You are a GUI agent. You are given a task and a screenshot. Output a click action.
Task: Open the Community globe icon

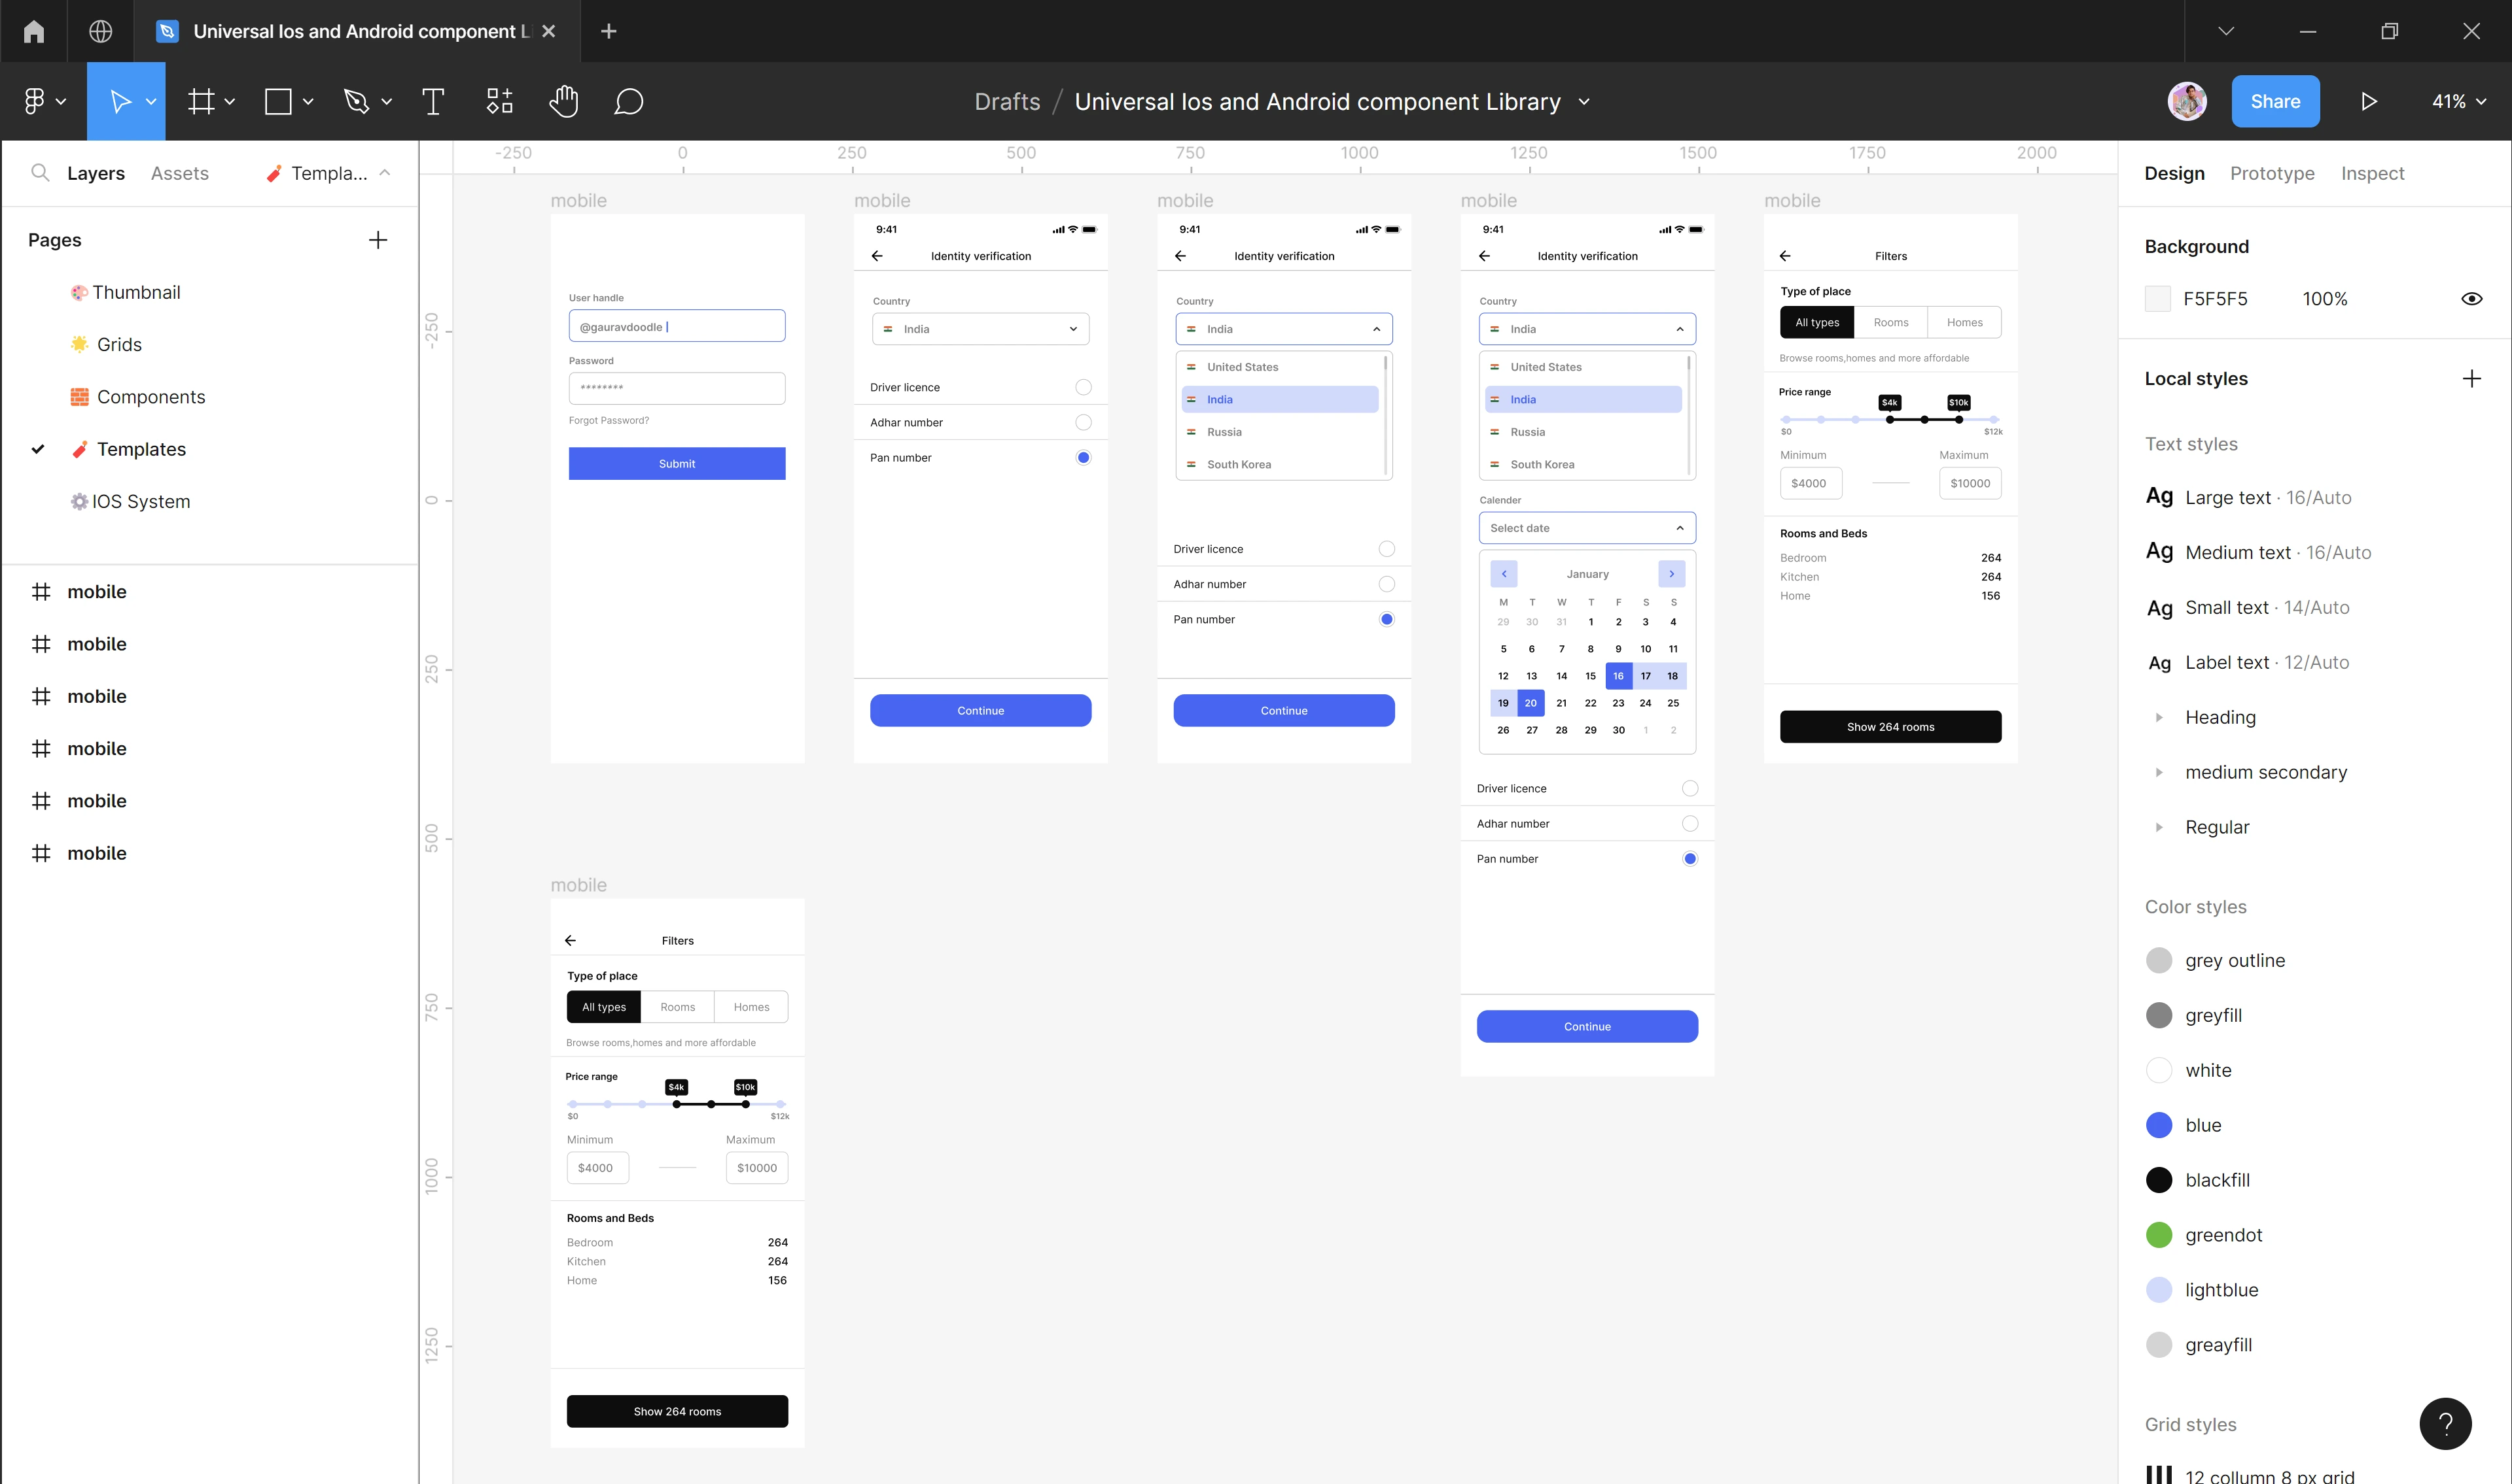coord(100,31)
